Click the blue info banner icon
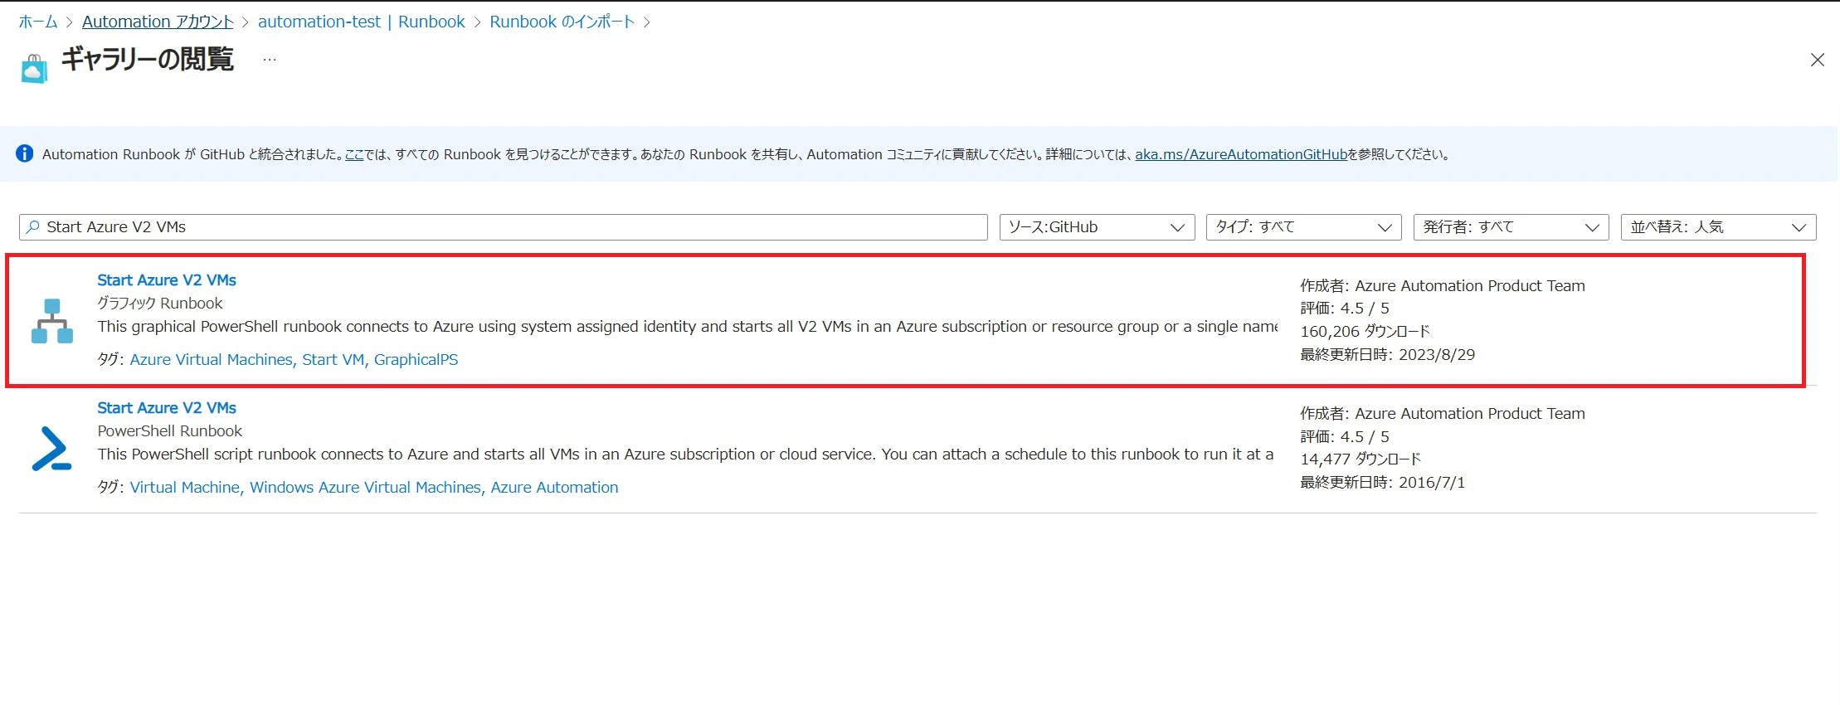Screen dimensions: 1840x705 coord(25,153)
